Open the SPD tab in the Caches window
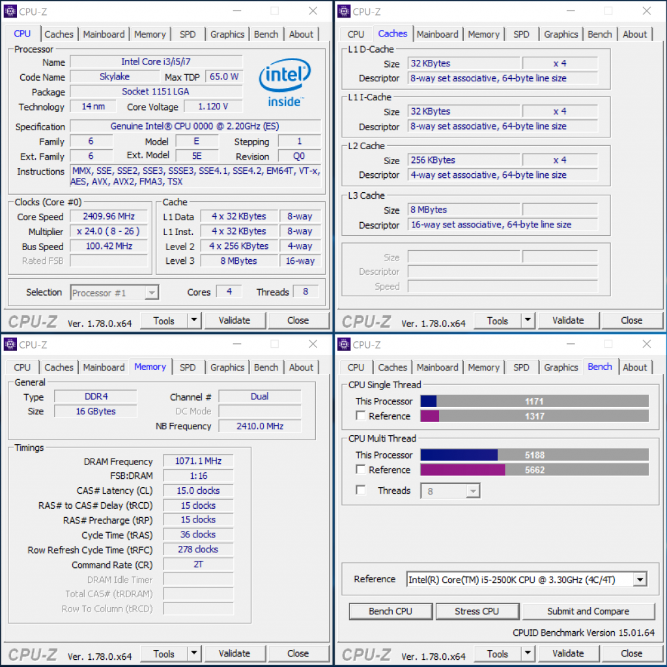Viewport: 667px width, 667px height. pyautogui.click(x=521, y=35)
